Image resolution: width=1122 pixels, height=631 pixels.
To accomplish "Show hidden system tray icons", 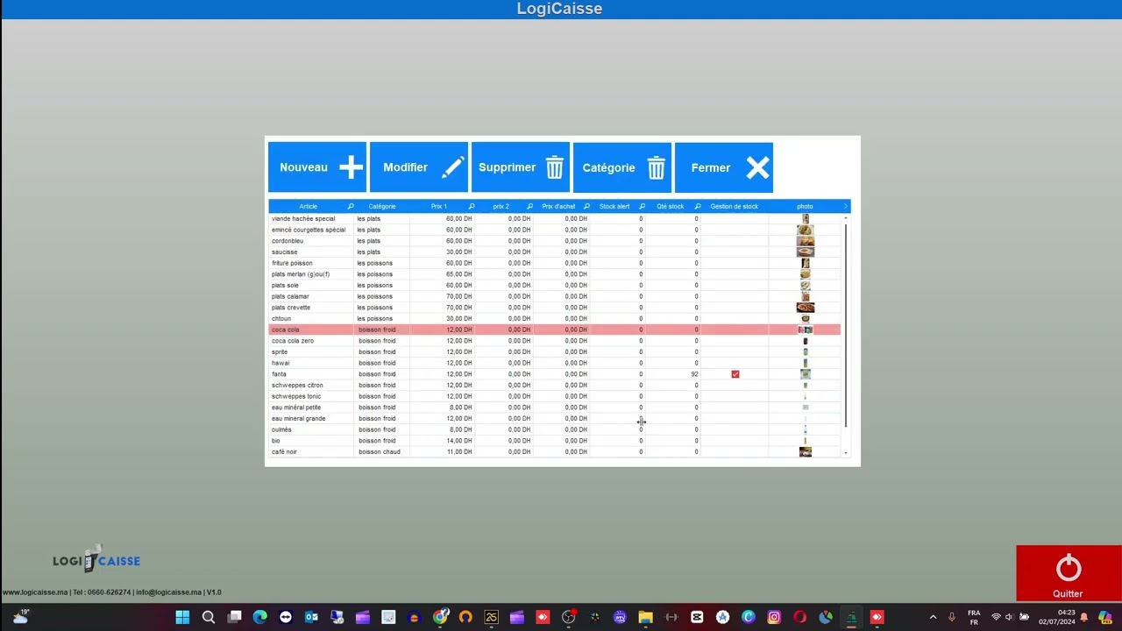I will [933, 618].
